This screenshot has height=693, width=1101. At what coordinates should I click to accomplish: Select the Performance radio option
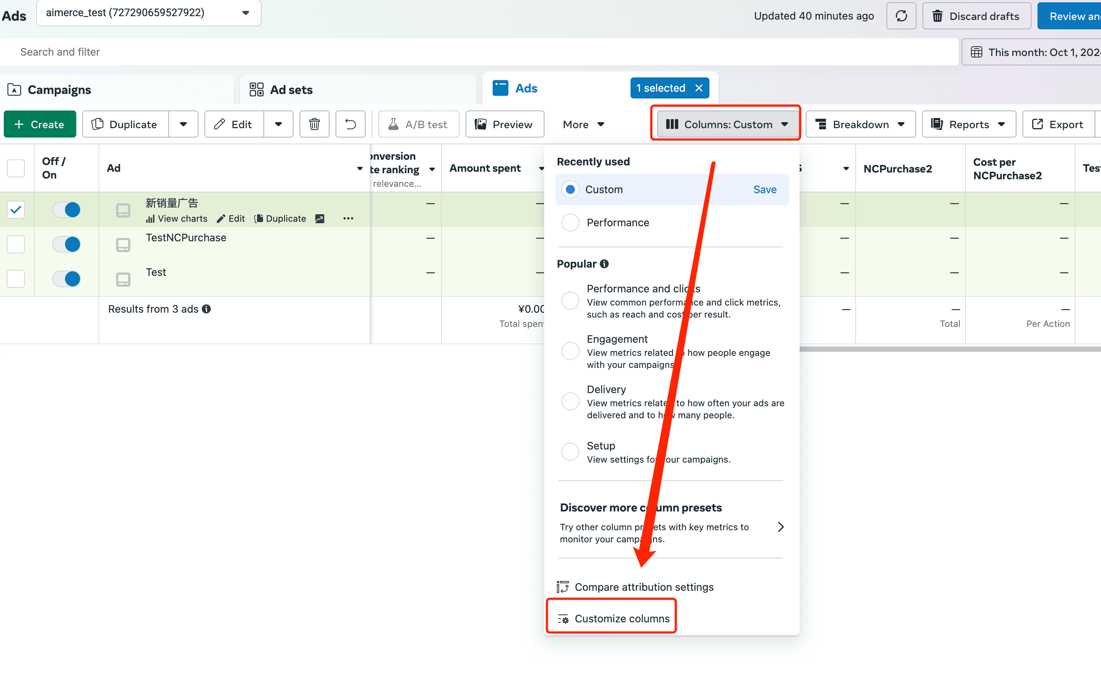click(570, 223)
